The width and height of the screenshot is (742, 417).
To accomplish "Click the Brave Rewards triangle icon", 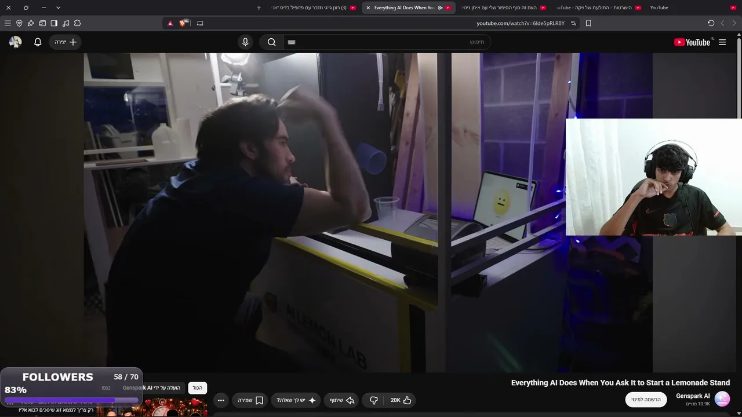I will click(170, 23).
